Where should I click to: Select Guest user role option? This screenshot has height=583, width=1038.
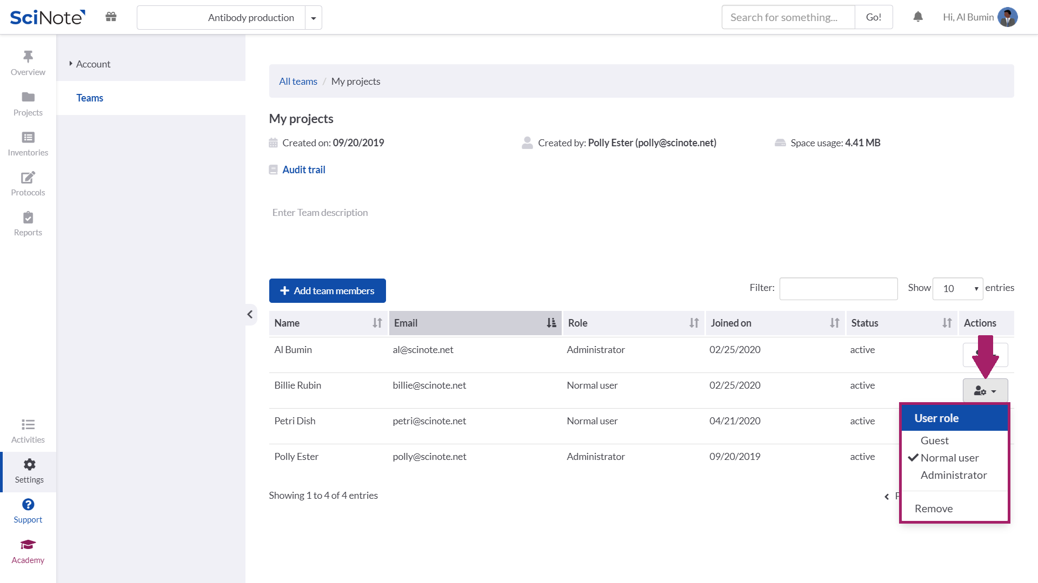[x=935, y=440]
